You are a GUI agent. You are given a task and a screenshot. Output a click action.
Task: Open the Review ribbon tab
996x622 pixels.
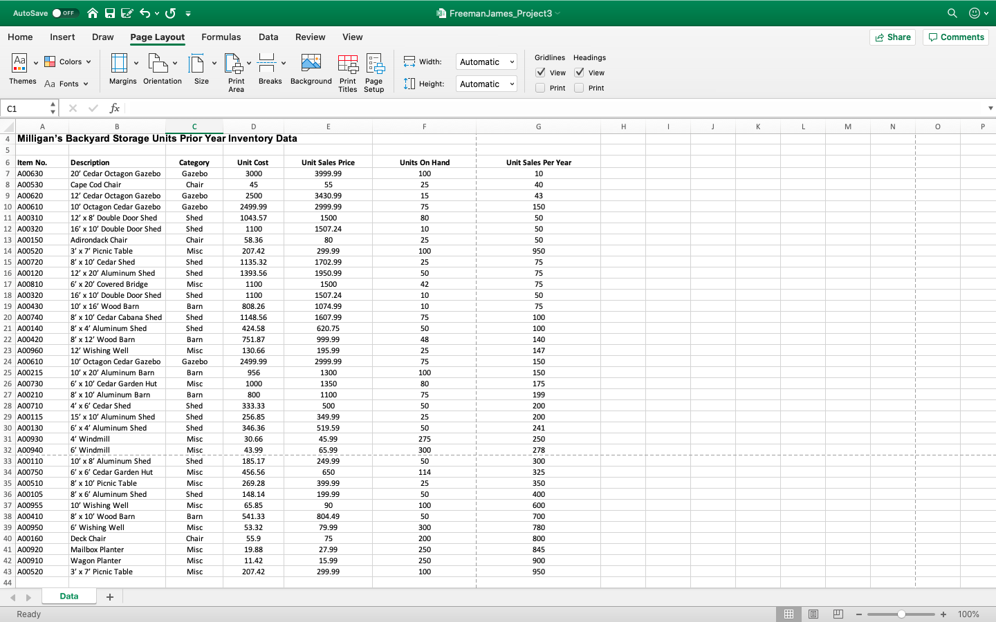310,37
